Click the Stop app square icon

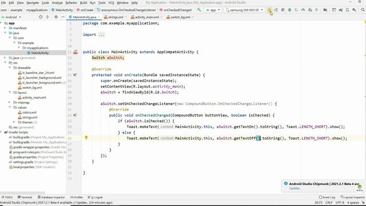click(x=317, y=10)
